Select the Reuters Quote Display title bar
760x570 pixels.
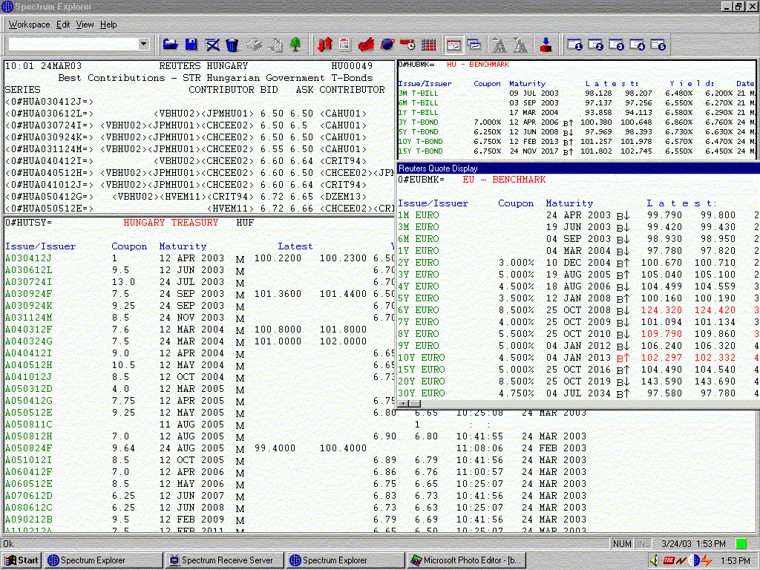(x=578, y=168)
